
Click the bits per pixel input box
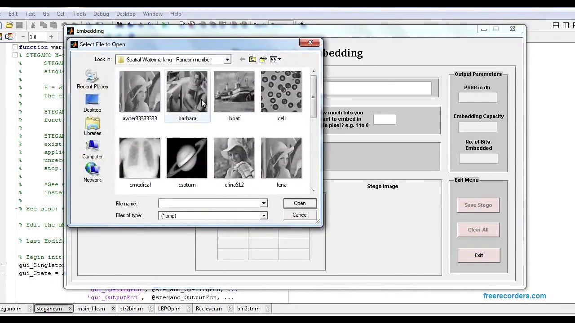click(385, 119)
